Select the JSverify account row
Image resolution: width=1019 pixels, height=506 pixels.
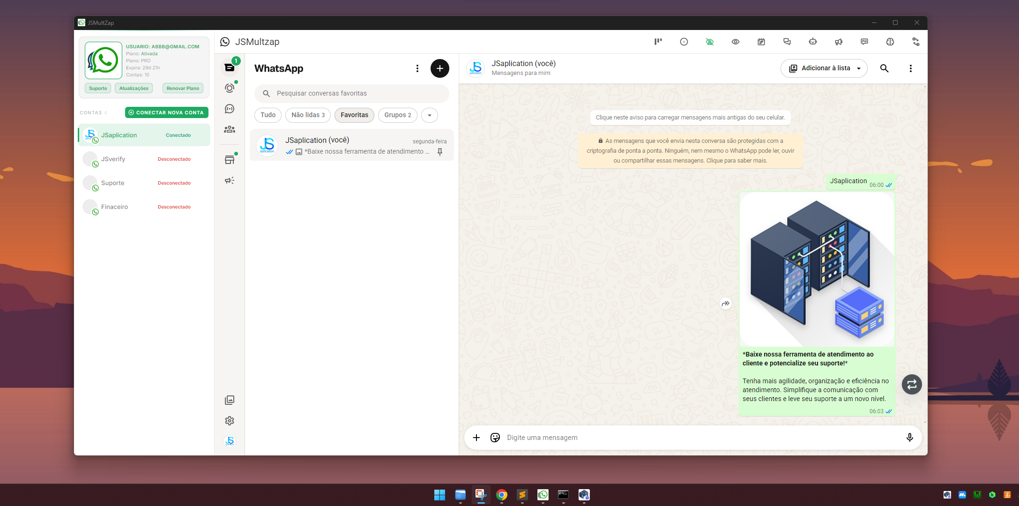[x=144, y=159]
